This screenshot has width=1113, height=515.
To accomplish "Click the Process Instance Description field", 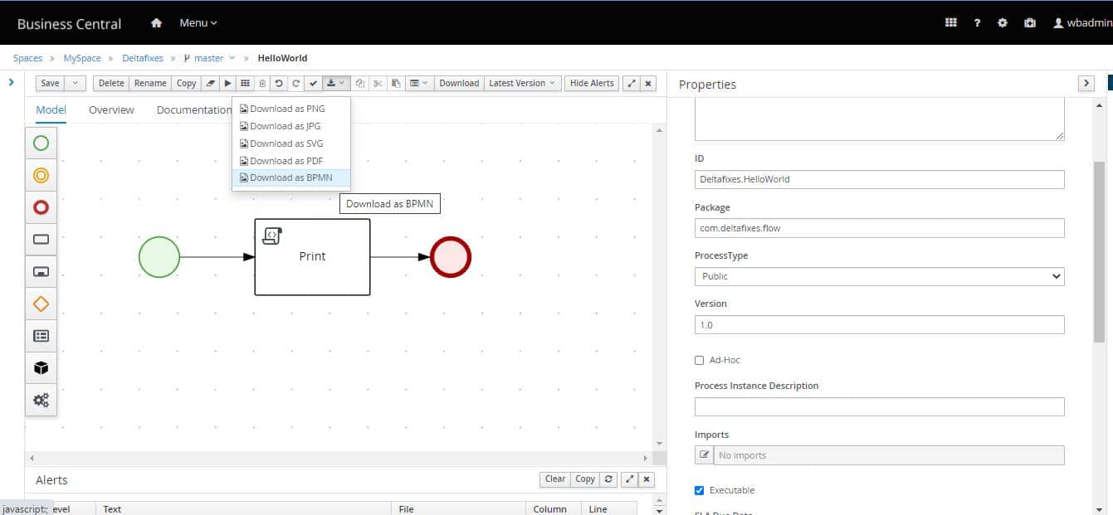I will pyautogui.click(x=879, y=406).
